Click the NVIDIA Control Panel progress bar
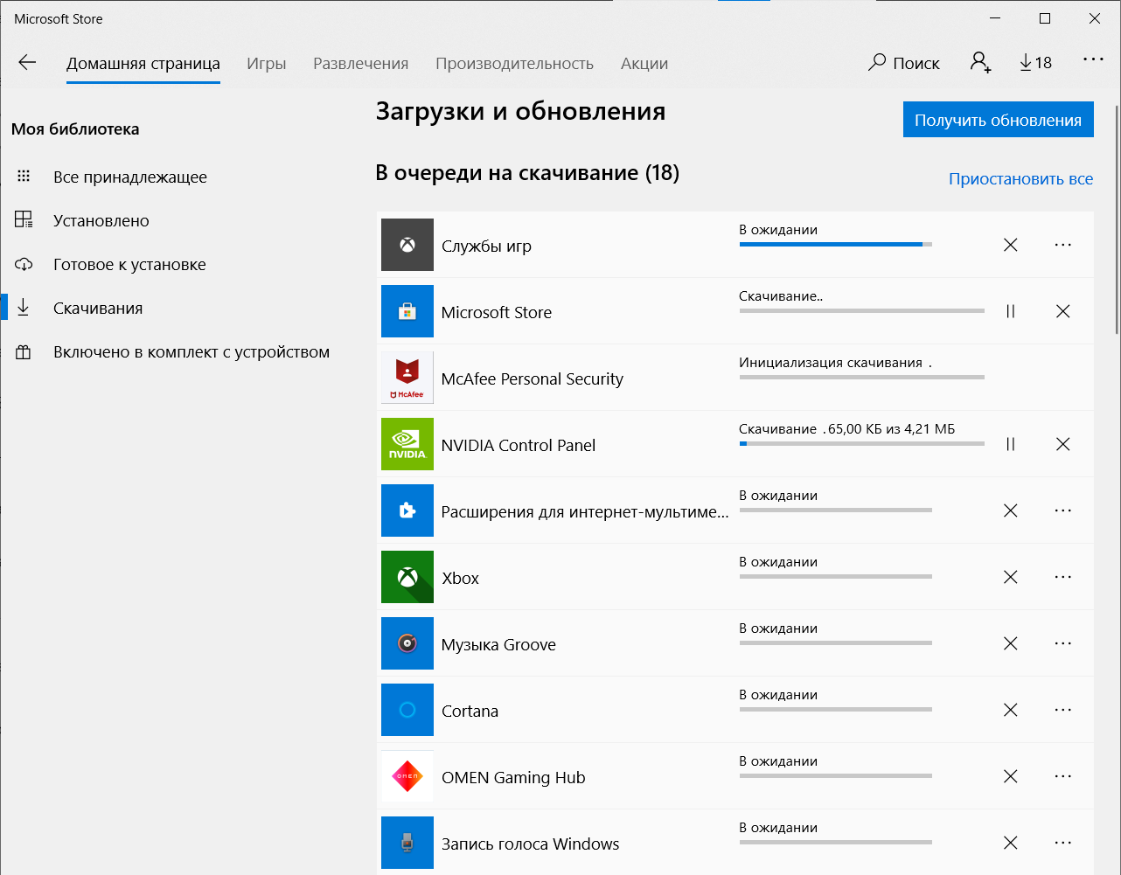This screenshot has width=1121, height=875. click(x=862, y=444)
